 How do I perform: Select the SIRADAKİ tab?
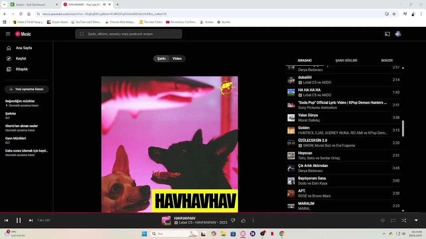305,60
